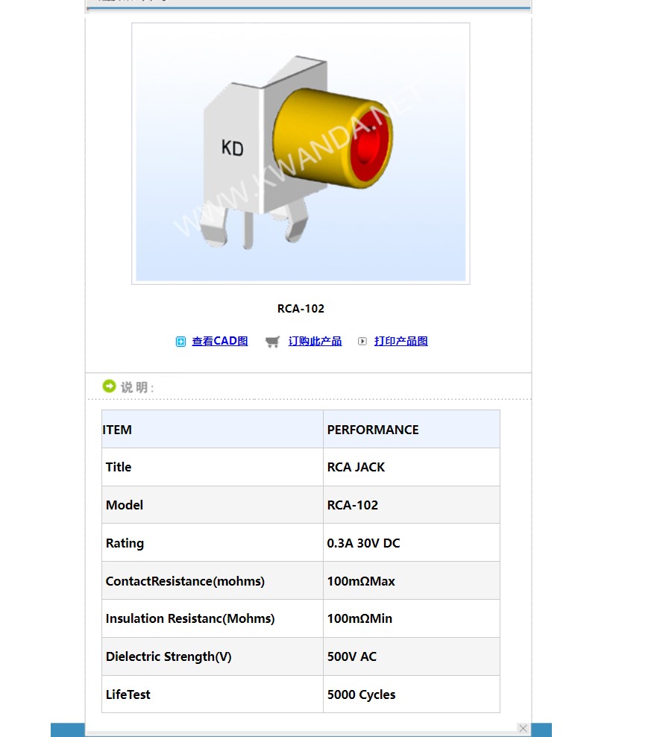Image resolution: width=660 pixels, height=737 pixels.
Task: Click the RCA-102 product image
Action: (x=301, y=154)
